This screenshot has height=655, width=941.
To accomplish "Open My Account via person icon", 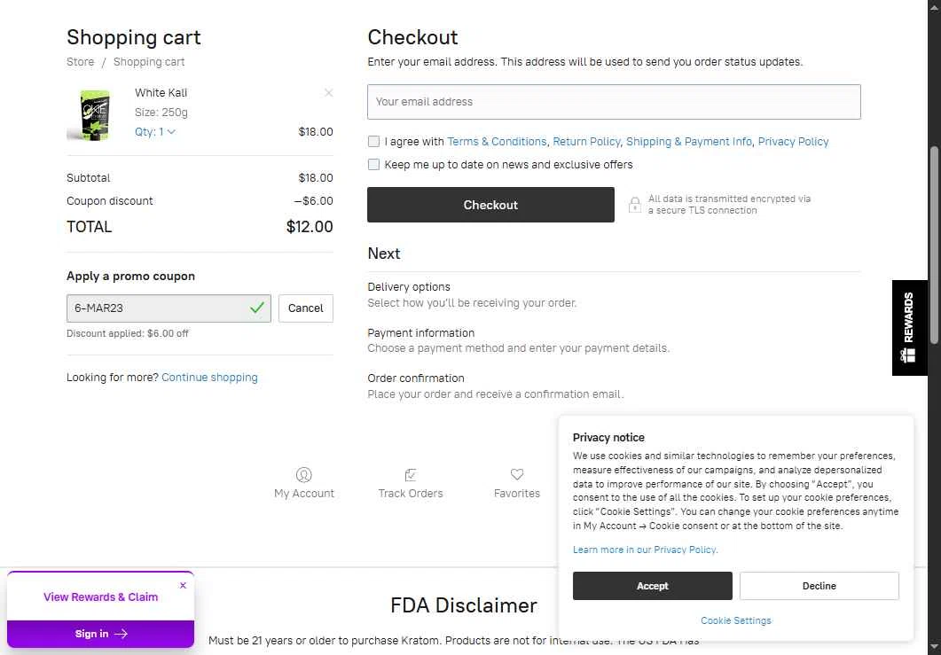I will coord(303,475).
